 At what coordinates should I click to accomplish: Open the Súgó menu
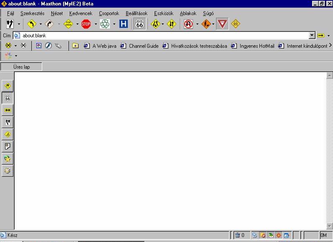click(208, 13)
